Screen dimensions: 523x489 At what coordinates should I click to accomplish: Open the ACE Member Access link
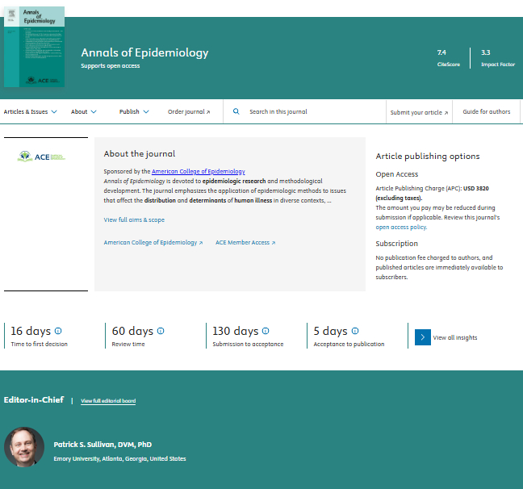tap(245, 242)
